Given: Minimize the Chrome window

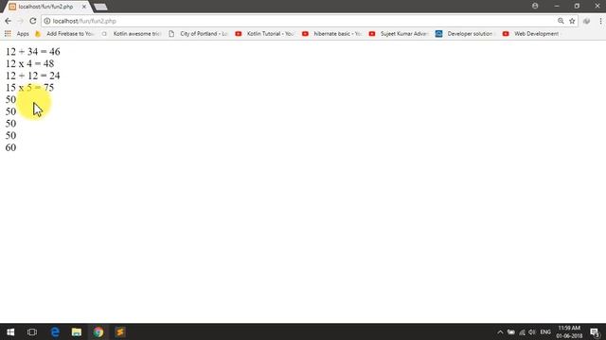Looking at the screenshot, I should point(557,6).
